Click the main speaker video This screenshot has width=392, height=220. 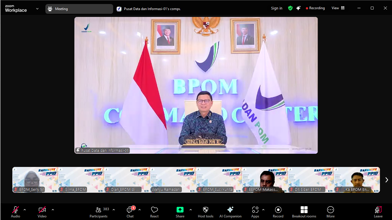pyautogui.click(x=196, y=85)
